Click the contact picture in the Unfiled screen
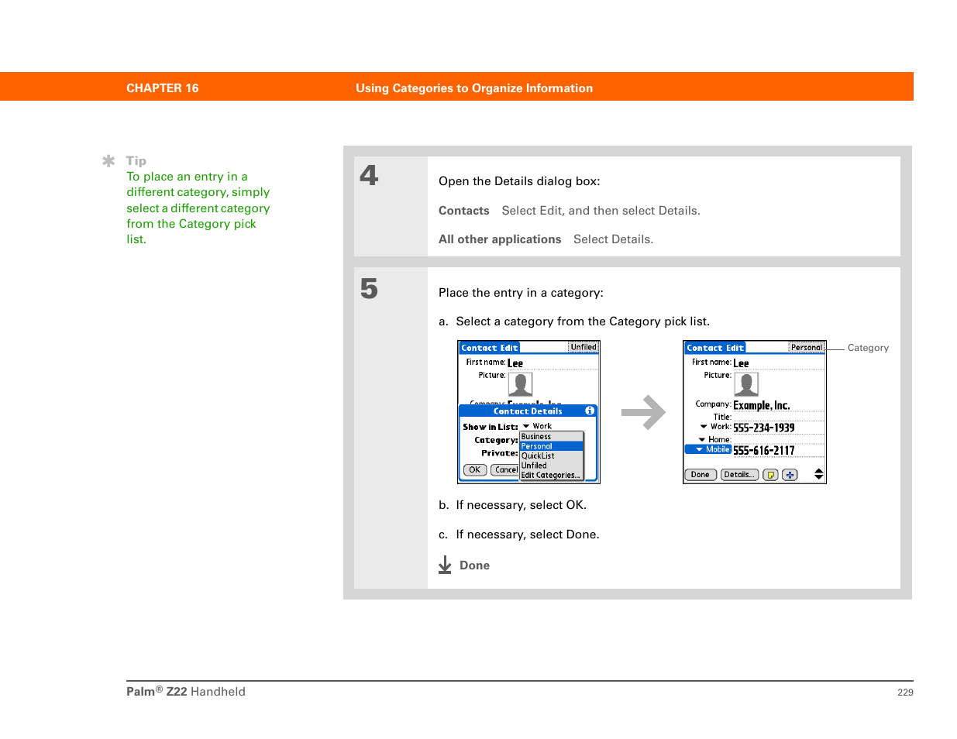The width and height of the screenshot is (957, 739). point(520,384)
